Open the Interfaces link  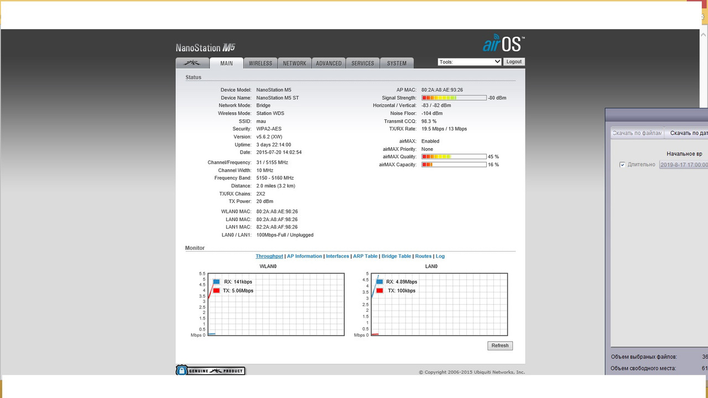point(337,256)
